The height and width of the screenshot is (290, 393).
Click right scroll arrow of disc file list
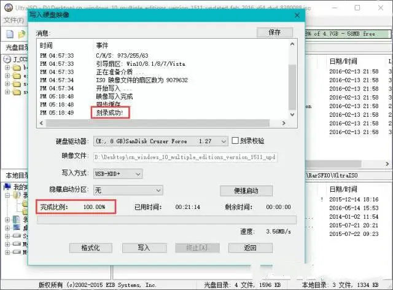pos(387,164)
